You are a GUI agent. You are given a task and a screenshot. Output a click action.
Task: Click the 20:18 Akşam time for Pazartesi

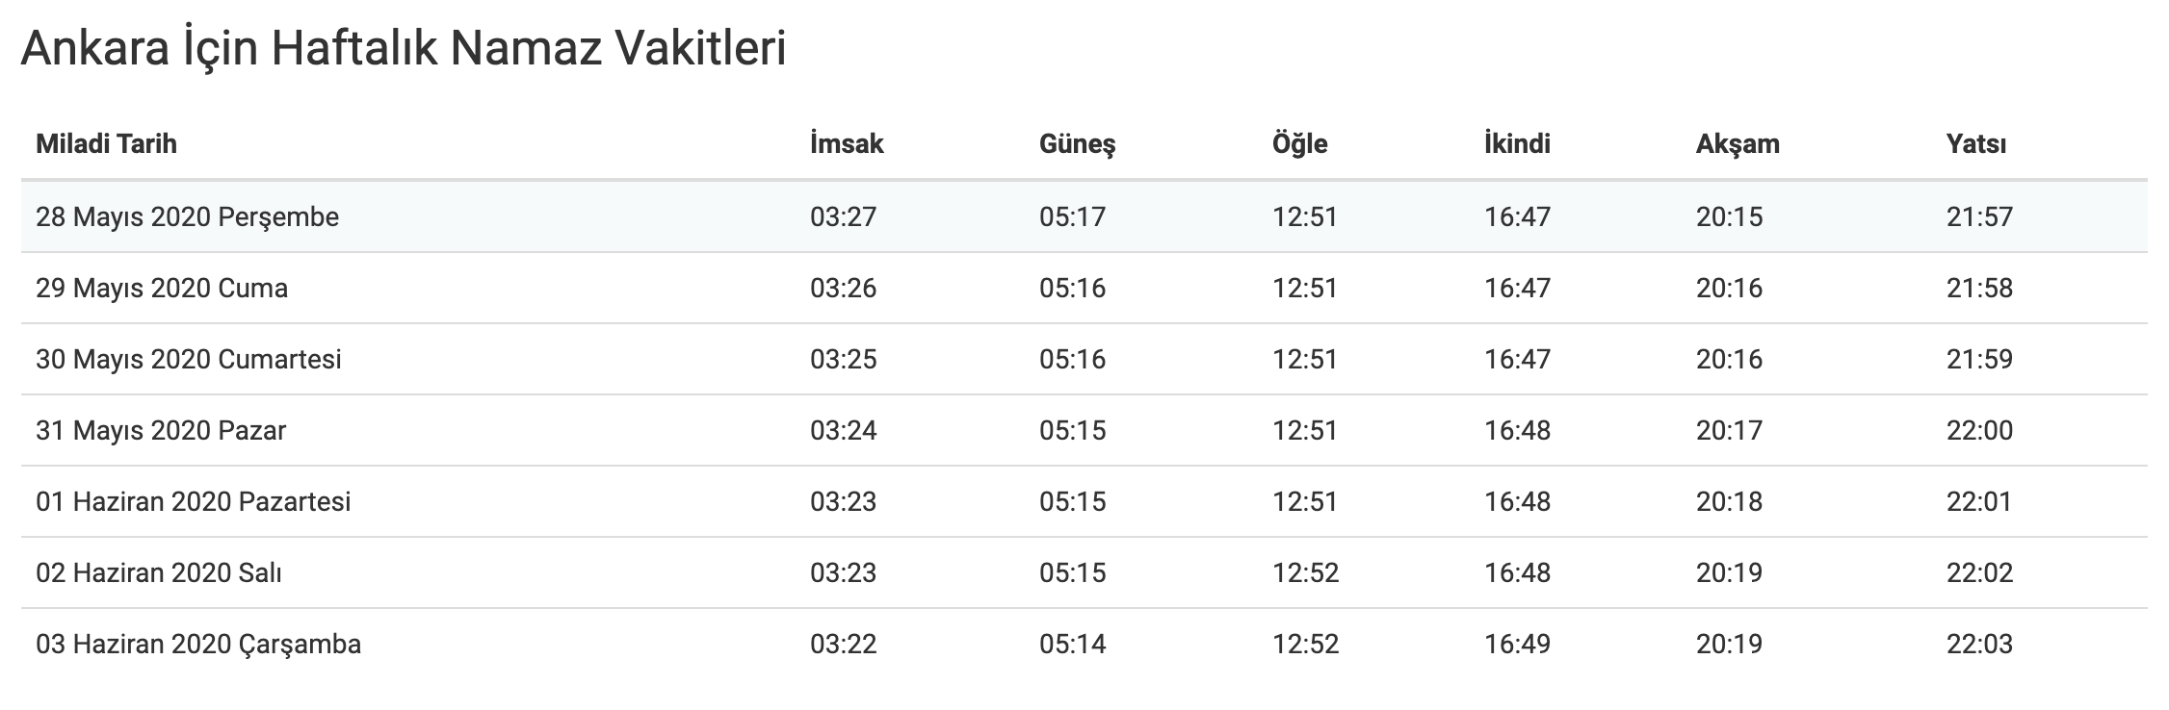click(1729, 501)
